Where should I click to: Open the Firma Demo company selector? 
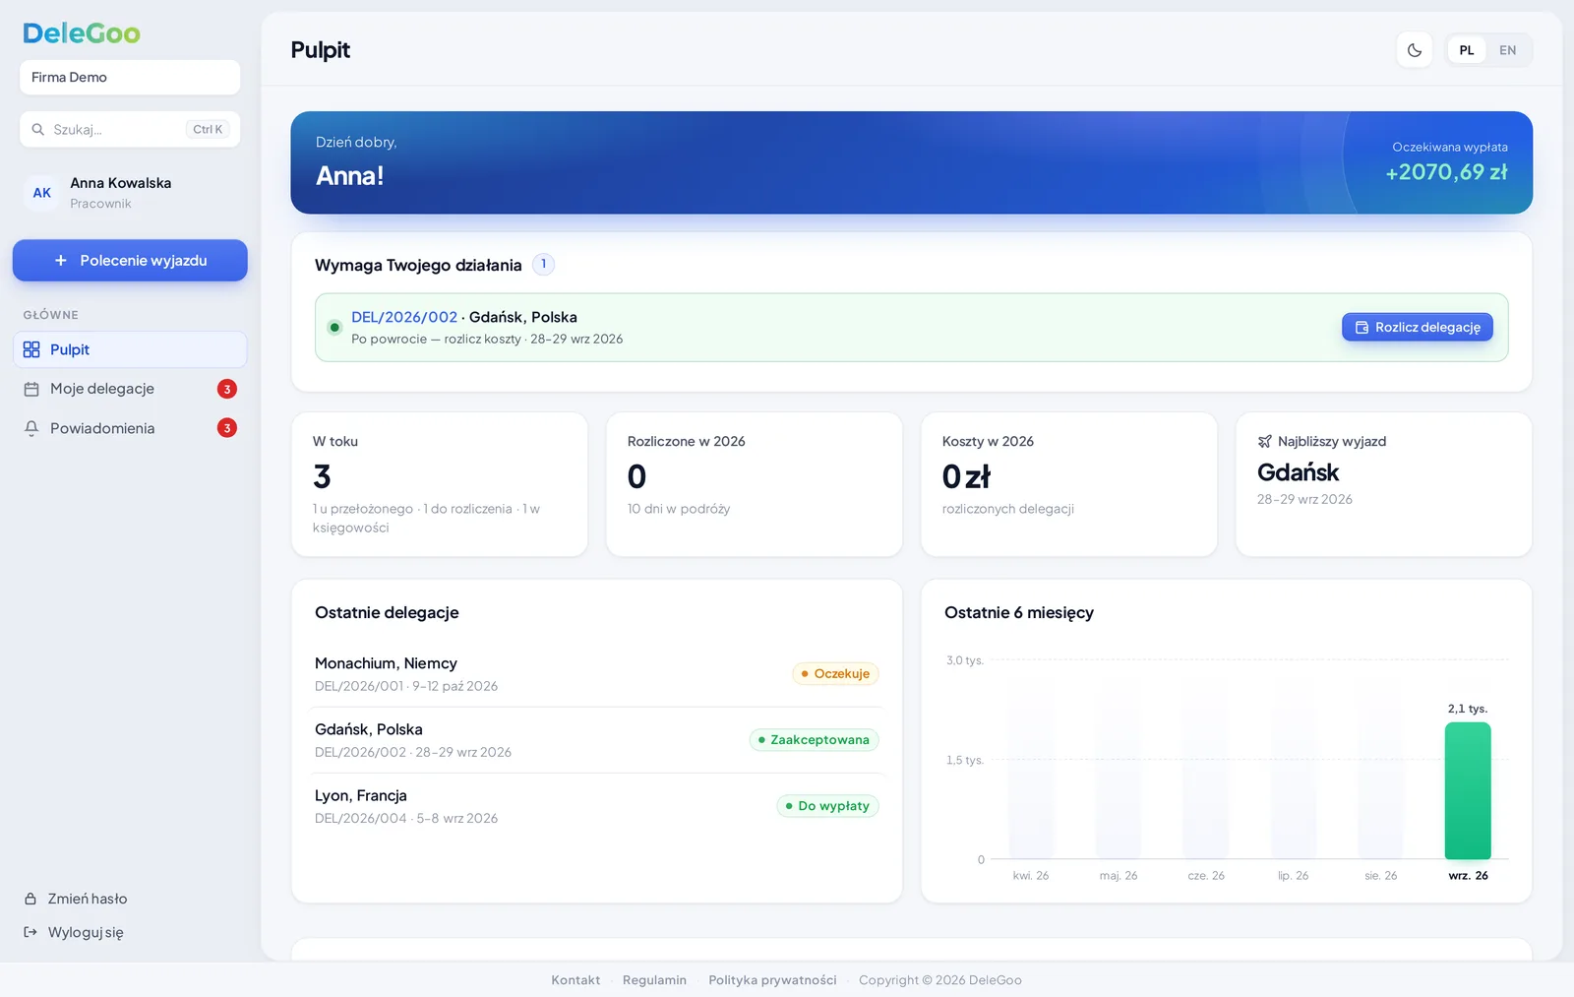(130, 77)
